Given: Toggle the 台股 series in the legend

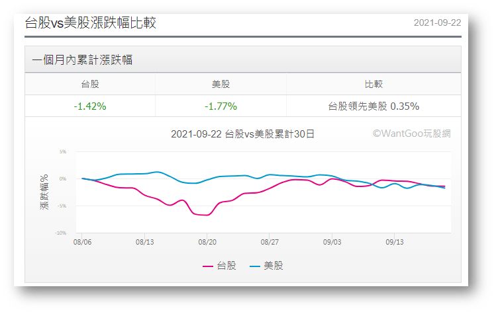Looking at the screenshot, I should click(226, 266).
